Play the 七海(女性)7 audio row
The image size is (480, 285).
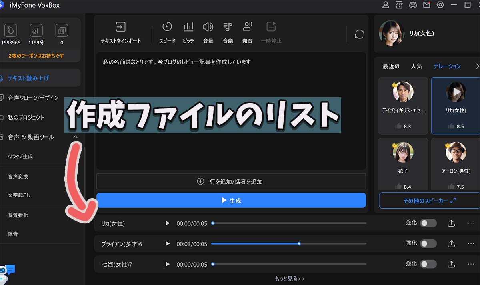pos(168,264)
